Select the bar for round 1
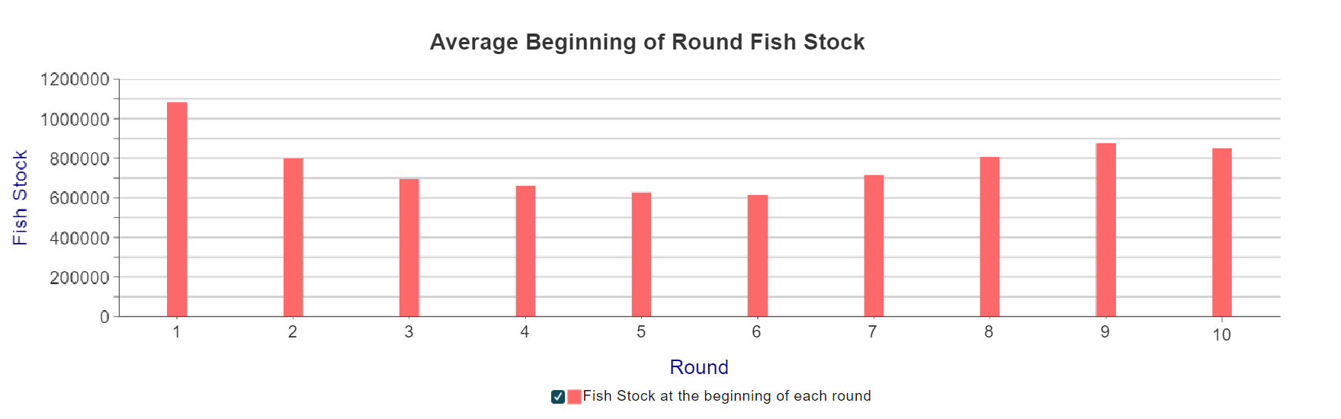1341x419 pixels. tap(177, 209)
